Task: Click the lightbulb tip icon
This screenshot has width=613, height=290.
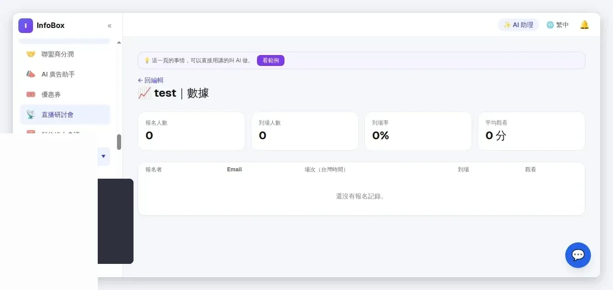Action: (x=147, y=60)
